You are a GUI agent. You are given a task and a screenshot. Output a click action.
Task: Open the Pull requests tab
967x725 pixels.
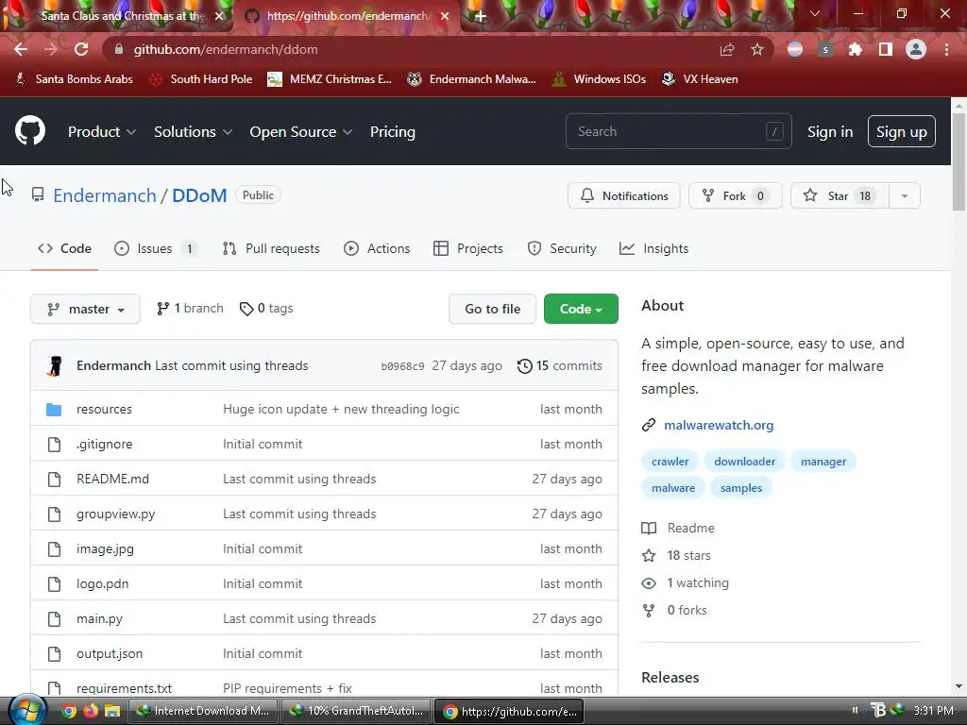pyautogui.click(x=271, y=248)
